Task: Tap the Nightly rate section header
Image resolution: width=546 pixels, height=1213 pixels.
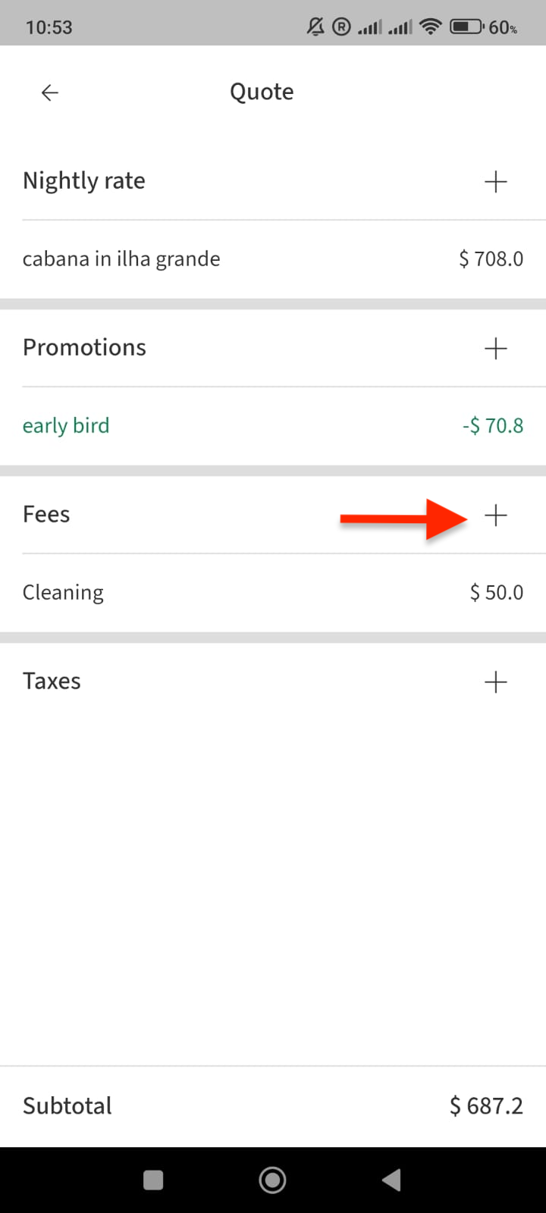Action: (x=84, y=181)
